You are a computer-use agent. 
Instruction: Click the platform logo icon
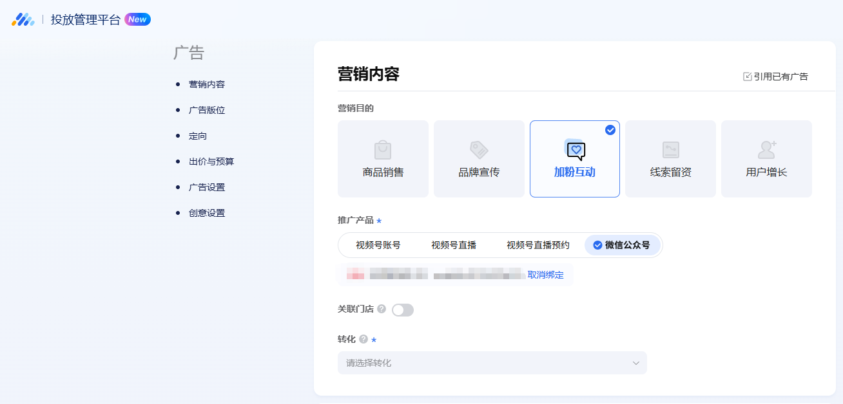pyautogui.click(x=23, y=19)
